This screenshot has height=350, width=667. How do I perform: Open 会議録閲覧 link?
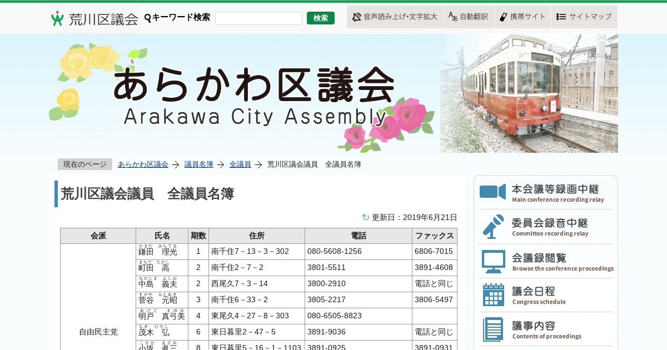pyautogui.click(x=546, y=261)
